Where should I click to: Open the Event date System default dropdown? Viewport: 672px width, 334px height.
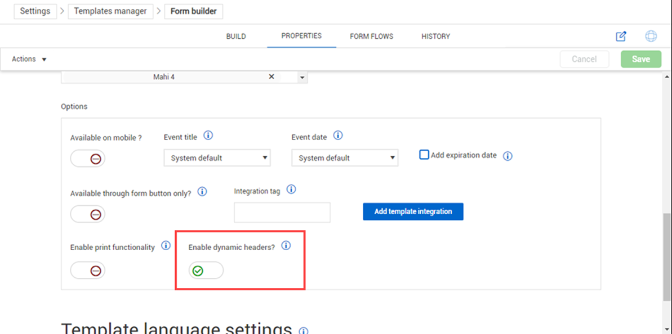tap(345, 158)
